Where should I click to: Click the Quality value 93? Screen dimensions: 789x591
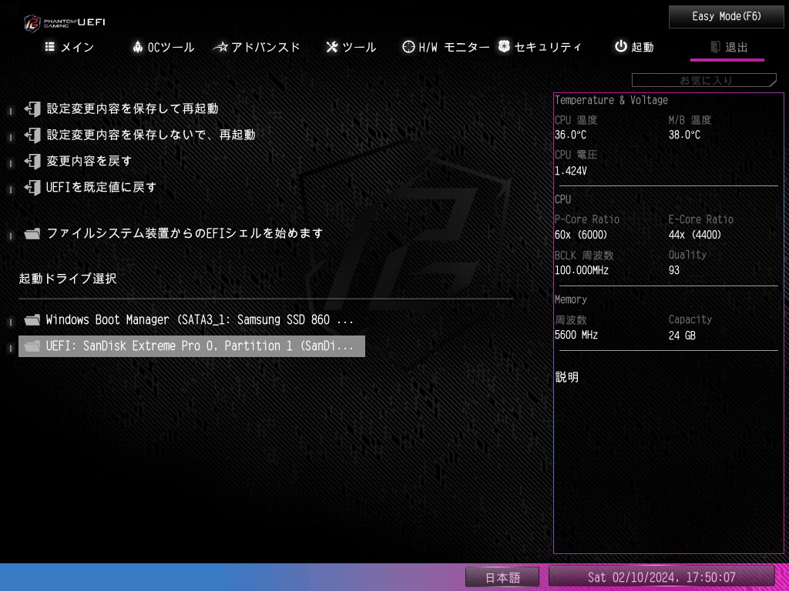pyautogui.click(x=674, y=270)
